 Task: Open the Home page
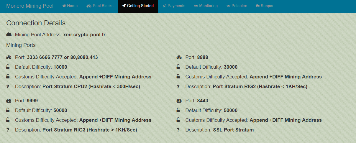[70, 6]
